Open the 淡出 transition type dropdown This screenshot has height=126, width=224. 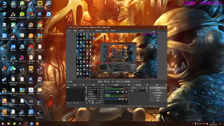[138, 88]
